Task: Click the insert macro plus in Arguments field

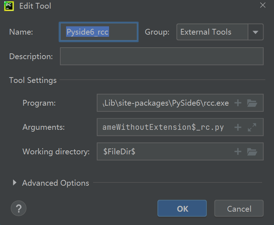Action: (238, 127)
